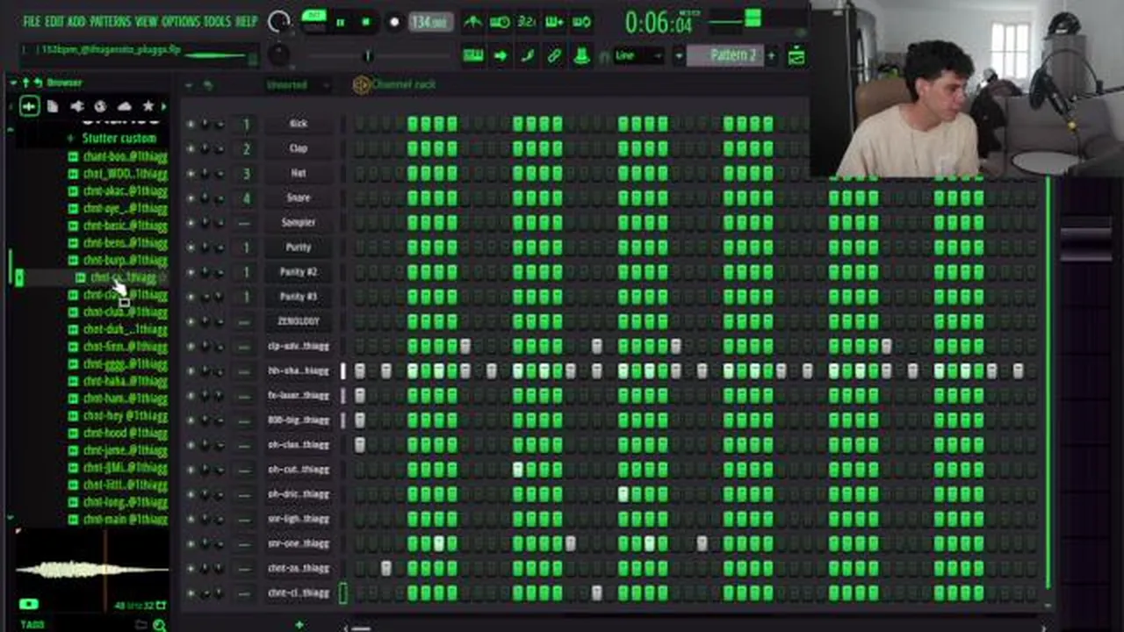Toggle the typing keyboard to piano icon
This screenshot has width=1124, height=632.
pos(473,56)
